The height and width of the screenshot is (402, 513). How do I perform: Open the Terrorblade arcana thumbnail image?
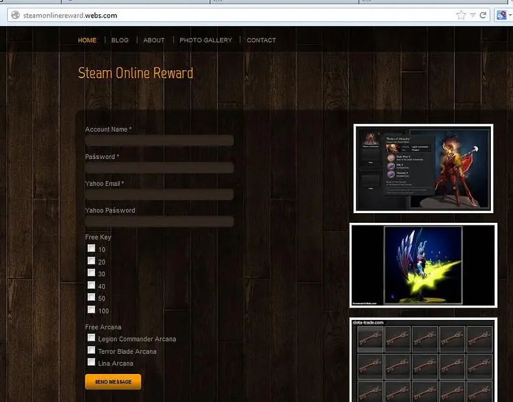coord(423,265)
